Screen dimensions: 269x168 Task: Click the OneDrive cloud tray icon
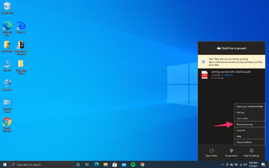coord(232,165)
